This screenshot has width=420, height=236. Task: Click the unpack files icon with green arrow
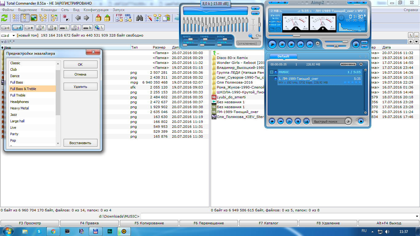point(107,18)
